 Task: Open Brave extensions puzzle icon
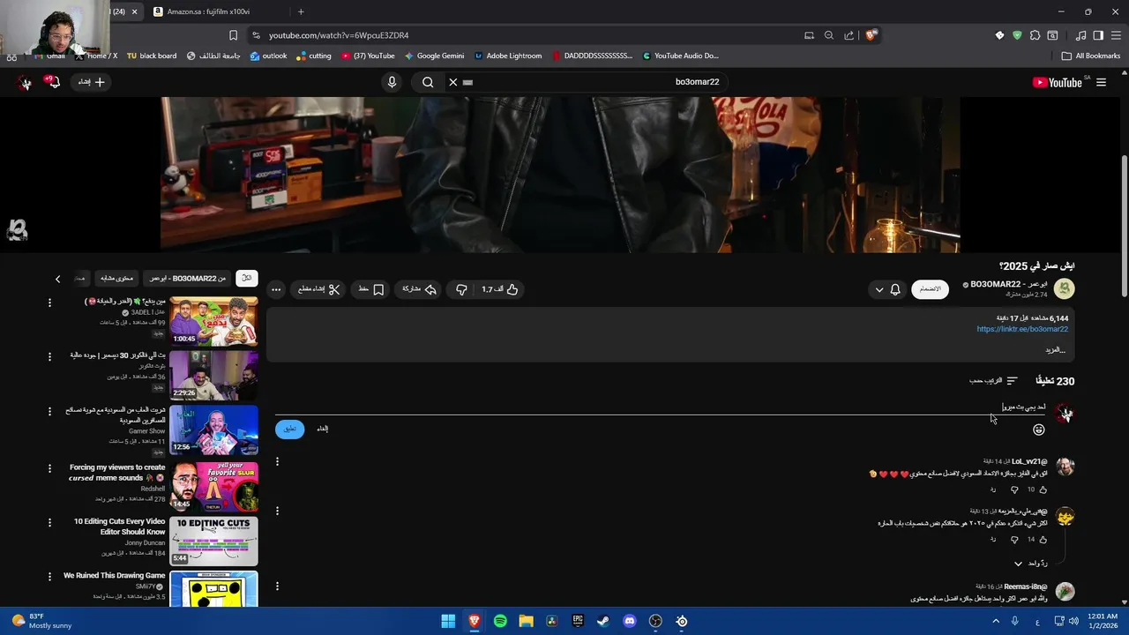click(x=1035, y=35)
